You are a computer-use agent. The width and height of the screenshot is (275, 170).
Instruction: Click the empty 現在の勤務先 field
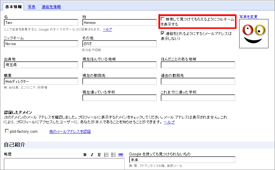119,81
